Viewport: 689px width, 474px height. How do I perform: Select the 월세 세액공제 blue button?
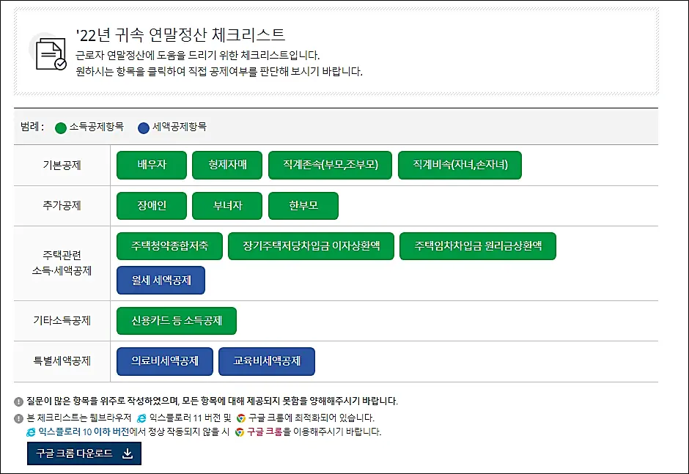click(161, 280)
